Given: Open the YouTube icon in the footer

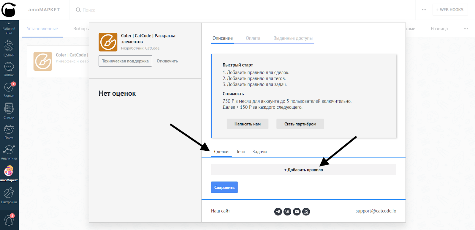Looking at the screenshot, I should point(297,212).
